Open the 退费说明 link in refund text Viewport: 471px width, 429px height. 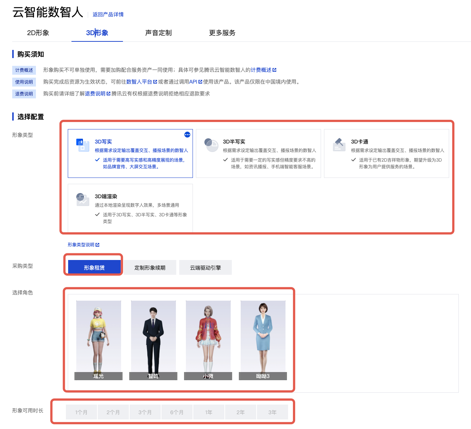95,94
